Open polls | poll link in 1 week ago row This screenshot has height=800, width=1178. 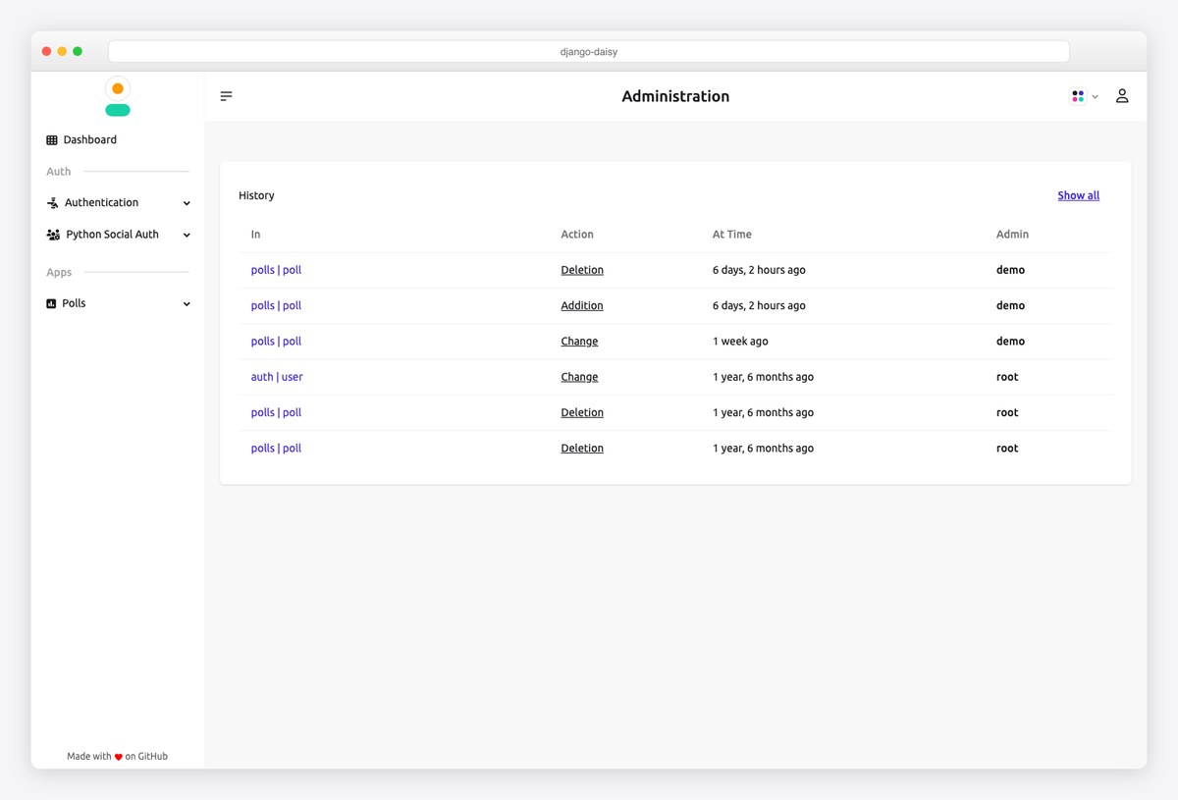276,342
